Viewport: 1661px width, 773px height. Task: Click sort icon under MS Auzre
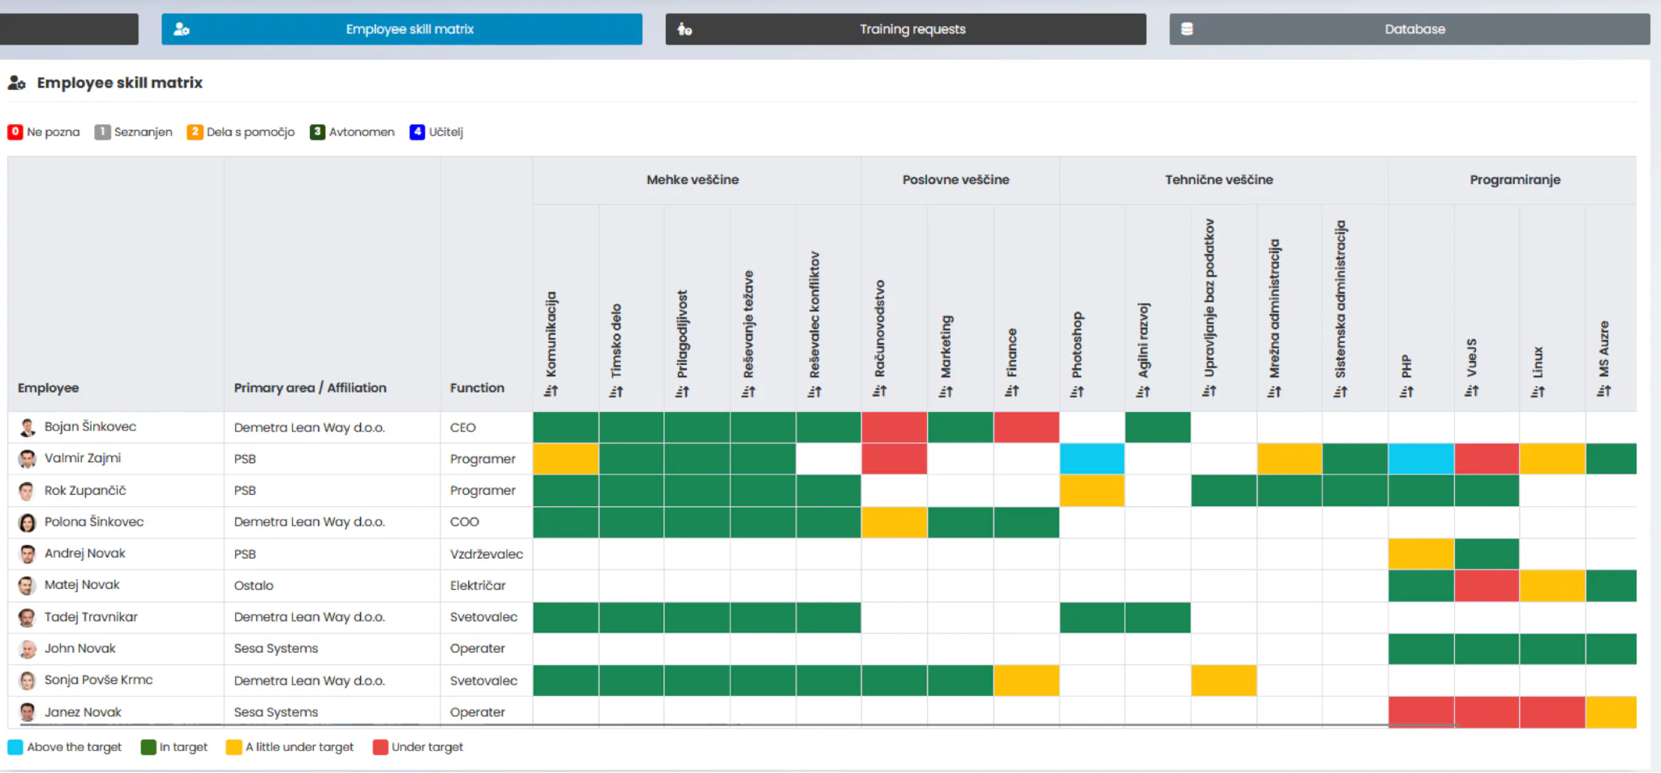coord(1603,391)
